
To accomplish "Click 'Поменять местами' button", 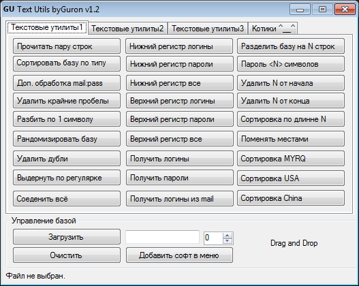I will click(x=291, y=139).
